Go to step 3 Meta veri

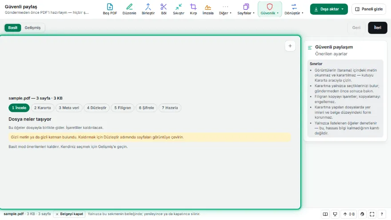[x=69, y=108]
